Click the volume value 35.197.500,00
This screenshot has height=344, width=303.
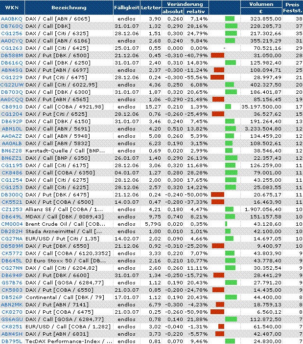pyautogui.click(x=261, y=107)
